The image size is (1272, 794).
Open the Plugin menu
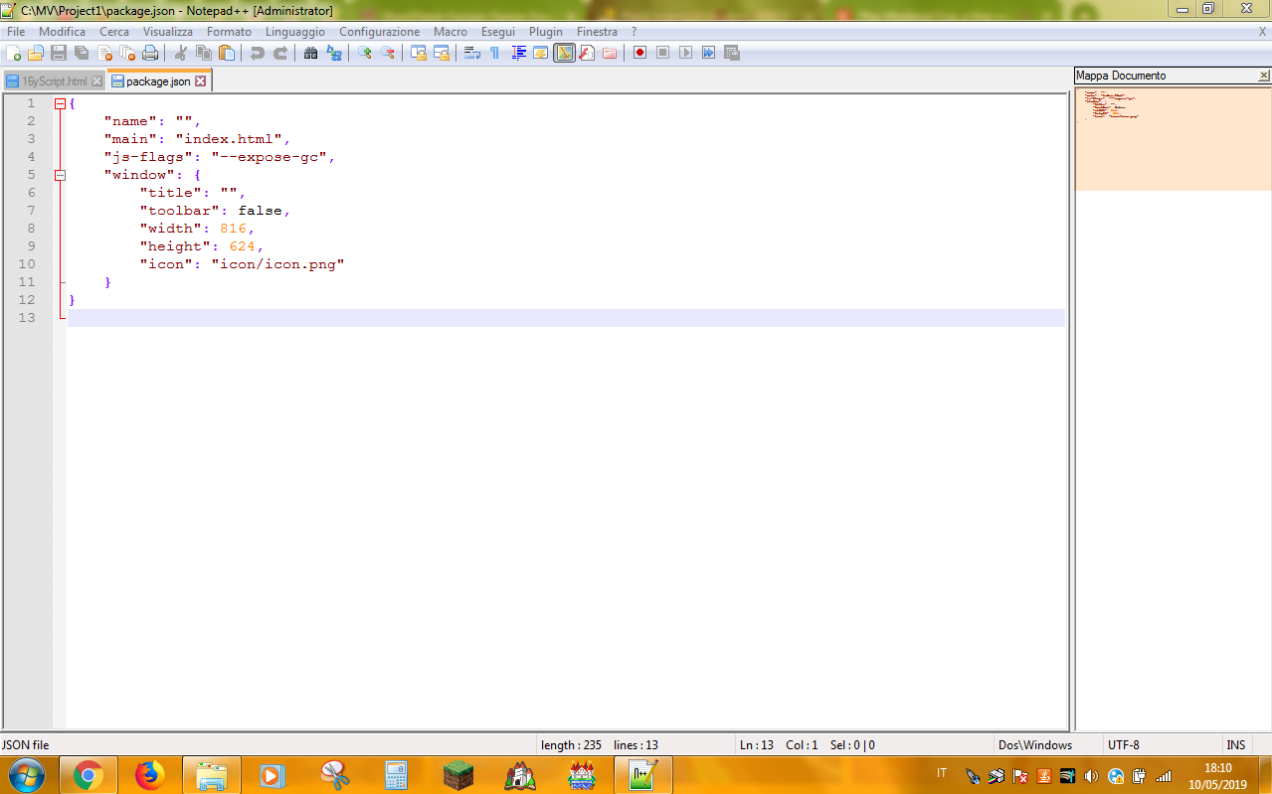point(546,32)
